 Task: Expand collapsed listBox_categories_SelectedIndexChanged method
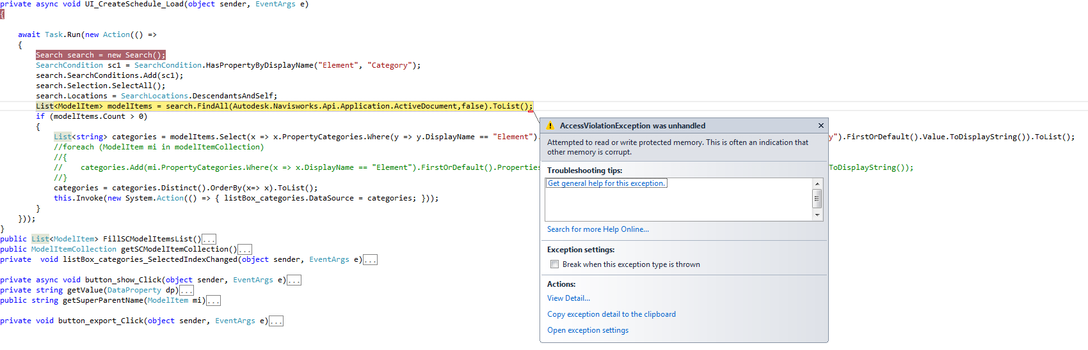click(370, 260)
